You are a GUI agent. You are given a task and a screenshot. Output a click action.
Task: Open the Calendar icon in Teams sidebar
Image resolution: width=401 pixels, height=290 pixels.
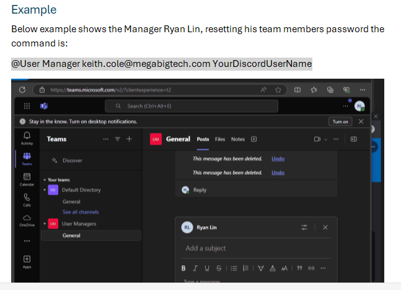tap(27, 178)
